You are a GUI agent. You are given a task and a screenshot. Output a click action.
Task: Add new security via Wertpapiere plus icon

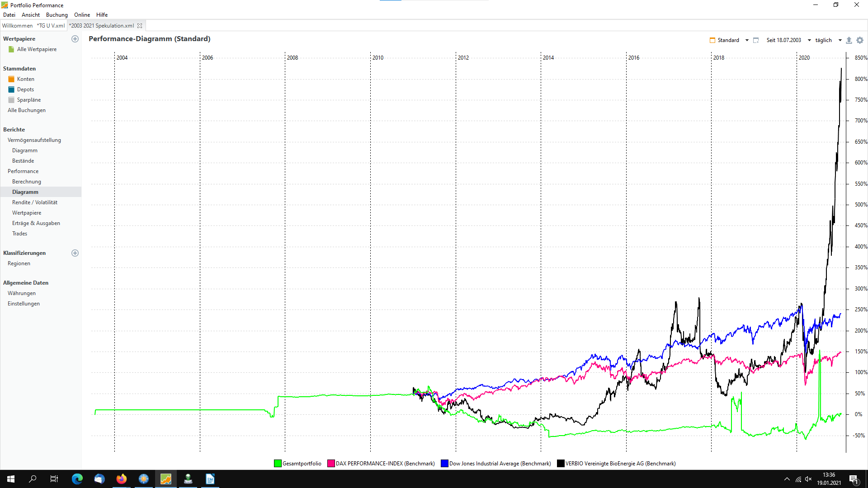click(75, 39)
